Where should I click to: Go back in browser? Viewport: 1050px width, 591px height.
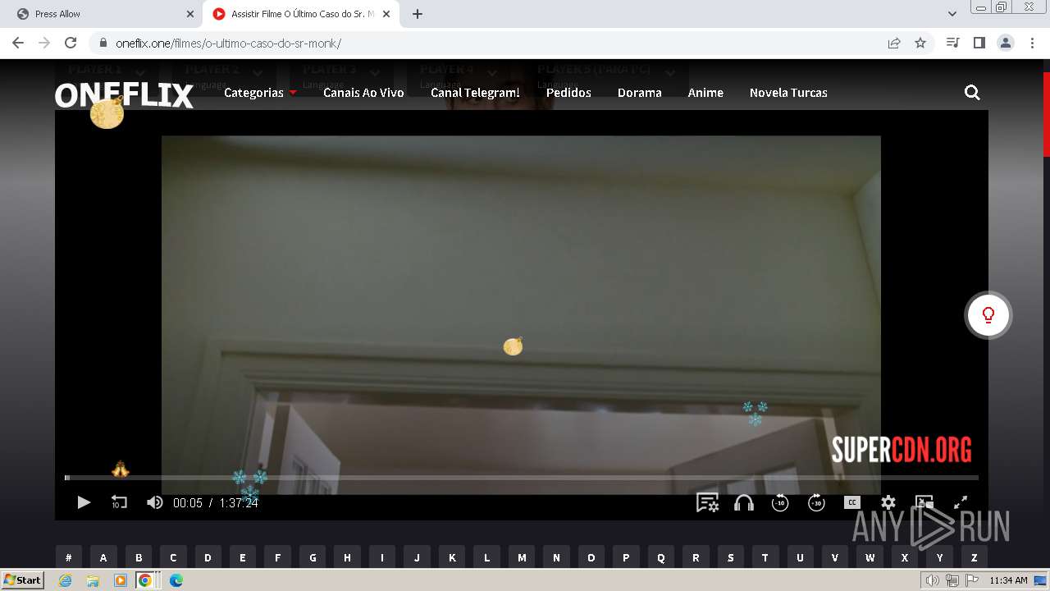click(x=18, y=43)
